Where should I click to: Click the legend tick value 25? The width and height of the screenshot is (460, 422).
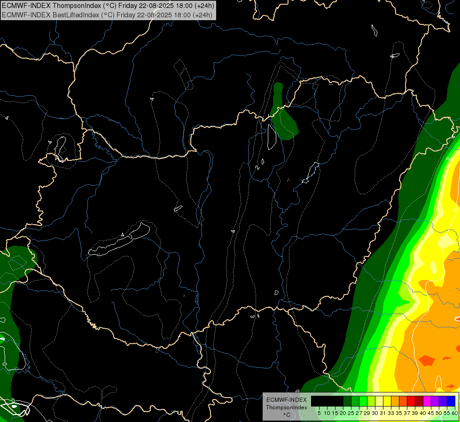point(351,413)
